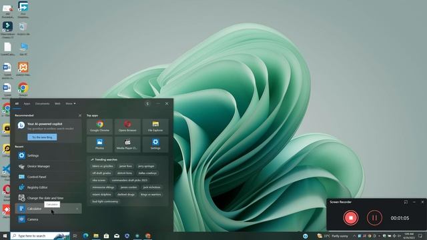
Task: Expand the More filter dropdown
Action: pyautogui.click(x=71, y=104)
